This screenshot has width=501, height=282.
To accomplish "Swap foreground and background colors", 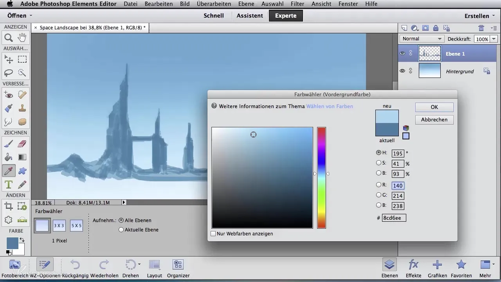I will [x=22, y=240].
